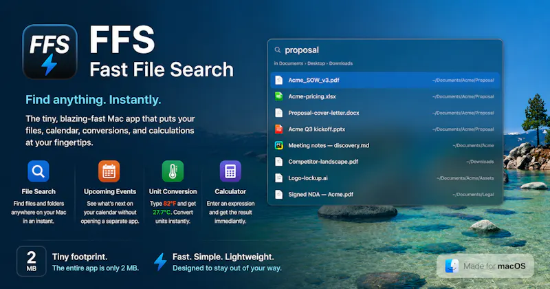Click the ~/Documents/Acme/Assets path text
The height and width of the screenshot is (289, 550).
click(465, 178)
